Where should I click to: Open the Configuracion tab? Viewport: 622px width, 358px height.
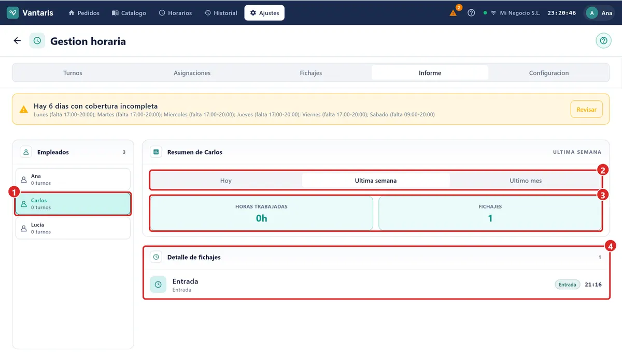point(549,73)
